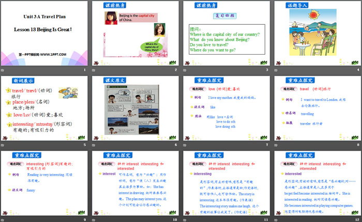362x222 pixels.
Task: Click slide number '6' label
Action: 176,145
